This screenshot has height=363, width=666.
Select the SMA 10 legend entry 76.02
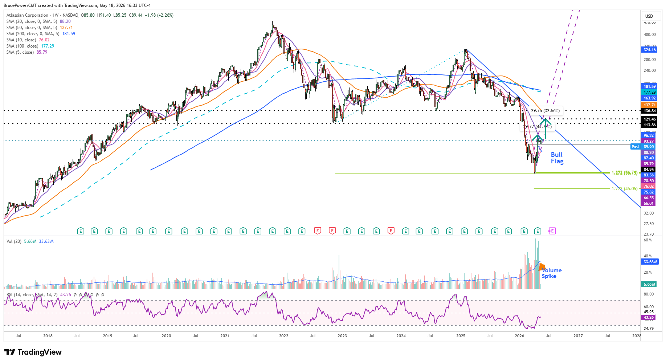(28, 40)
